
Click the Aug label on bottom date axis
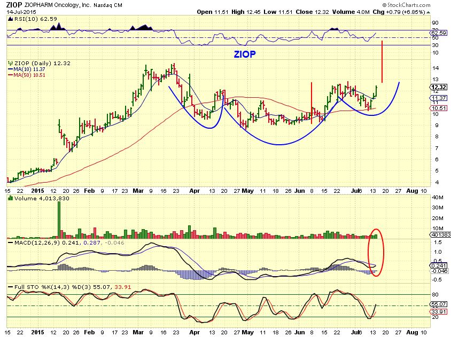click(412, 332)
